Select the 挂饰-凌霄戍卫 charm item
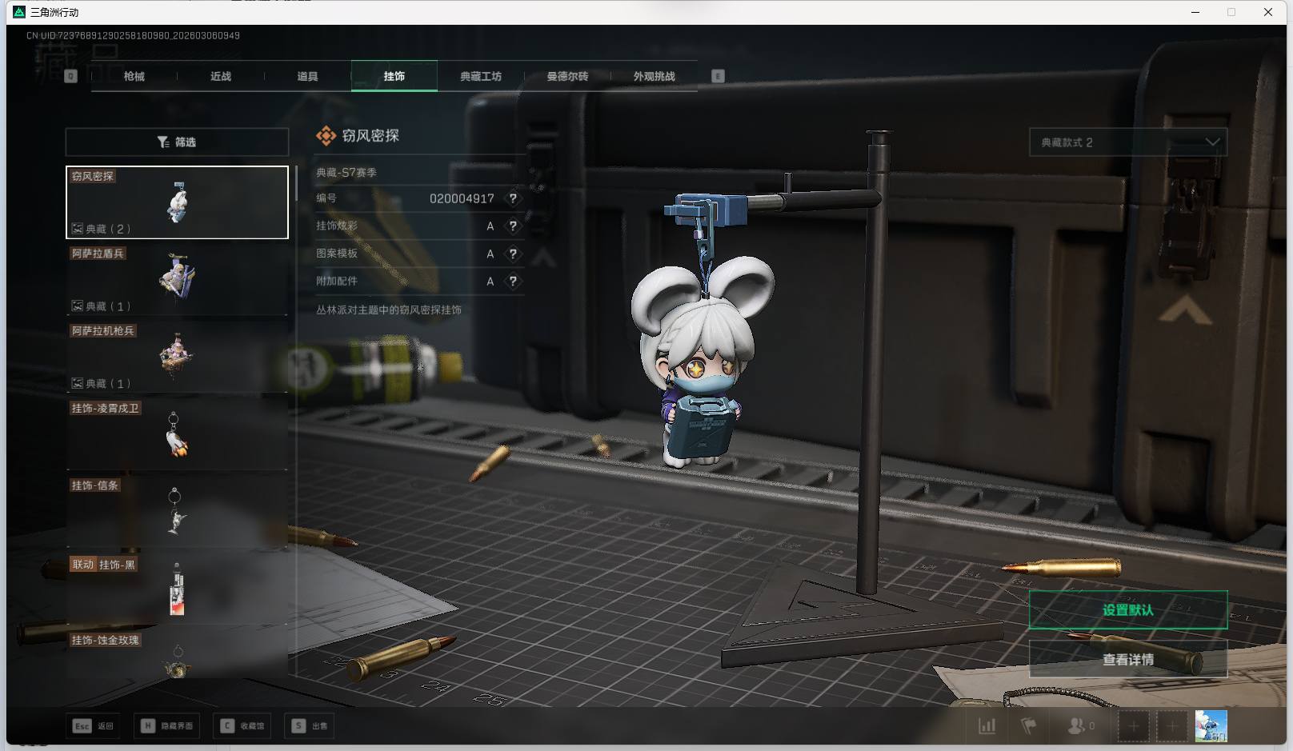 [177, 433]
